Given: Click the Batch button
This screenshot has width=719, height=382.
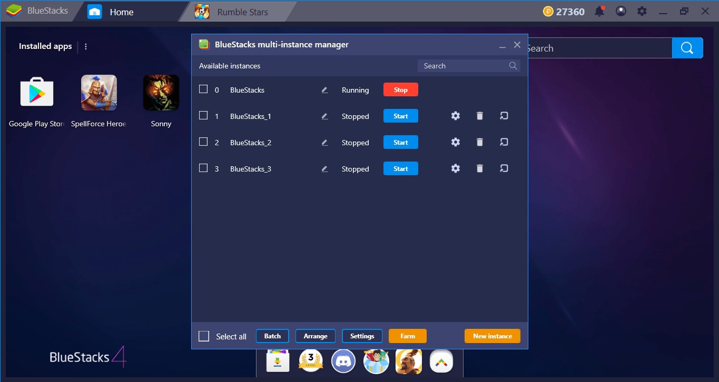Looking at the screenshot, I should tap(272, 336).
